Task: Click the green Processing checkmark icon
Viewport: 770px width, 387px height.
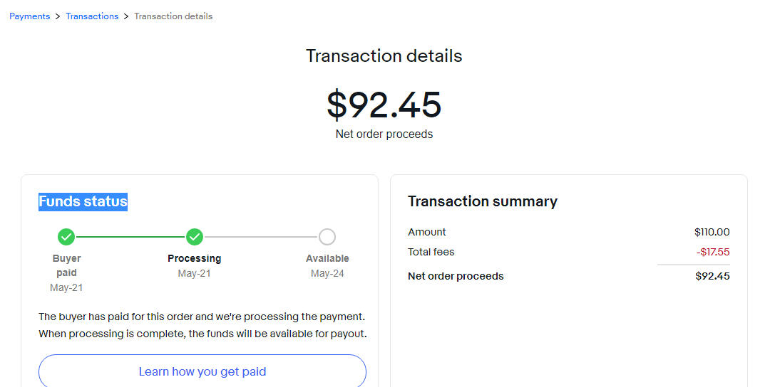Action: [195, 237]
